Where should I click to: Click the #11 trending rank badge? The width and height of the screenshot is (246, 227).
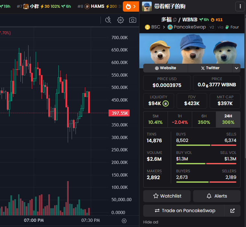click(217, 20)
